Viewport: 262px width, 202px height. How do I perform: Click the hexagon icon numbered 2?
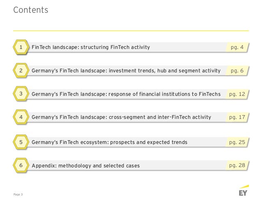pyautogui.click(x=21, y=70)
